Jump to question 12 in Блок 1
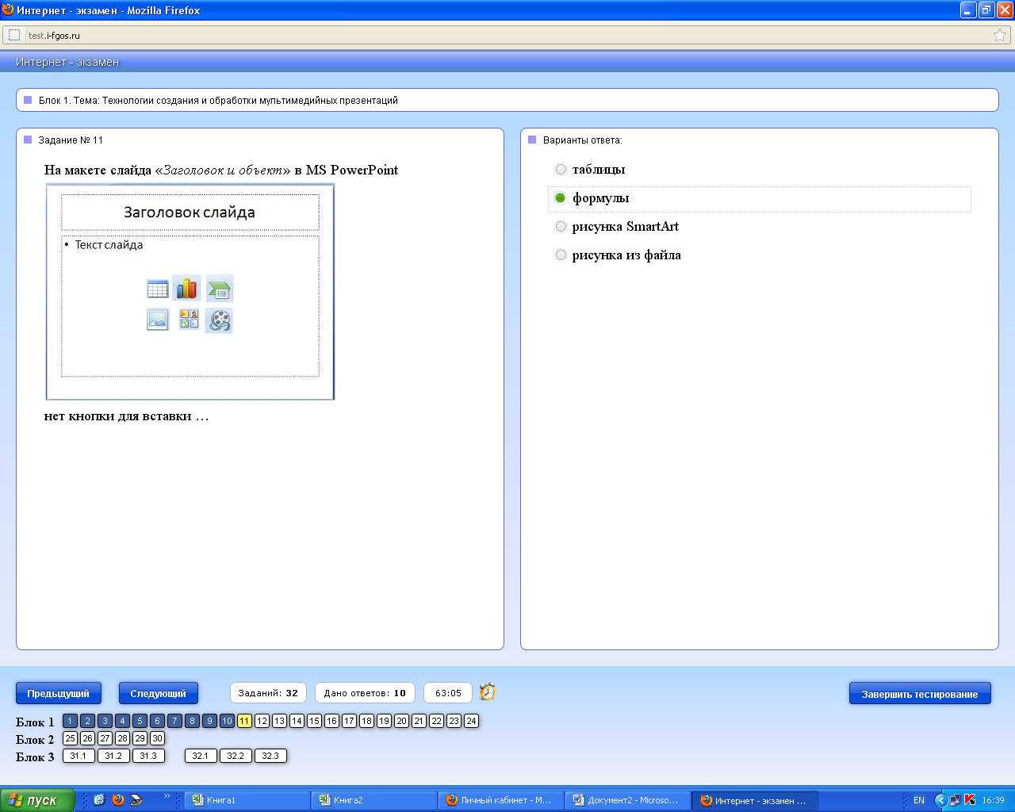Viewport: 1015px width, 812px height. tap(262, 721)
